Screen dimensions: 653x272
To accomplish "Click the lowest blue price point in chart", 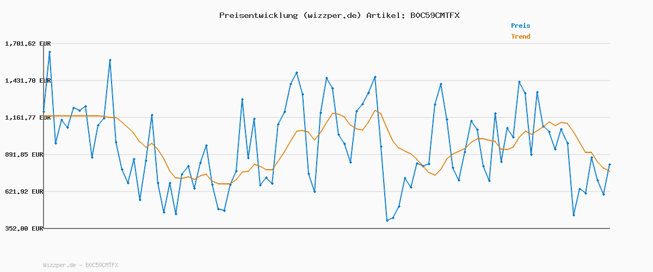I will [387, 220].
